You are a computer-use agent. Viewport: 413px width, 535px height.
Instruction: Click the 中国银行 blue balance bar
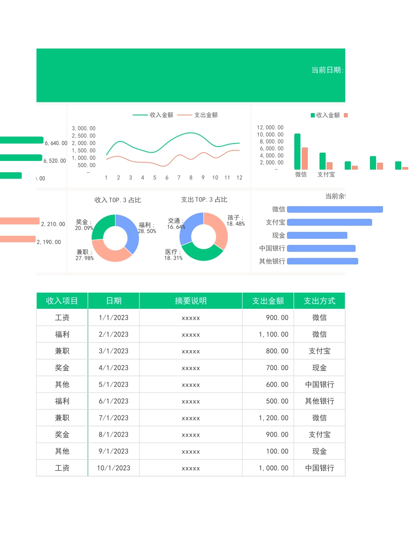321,248
